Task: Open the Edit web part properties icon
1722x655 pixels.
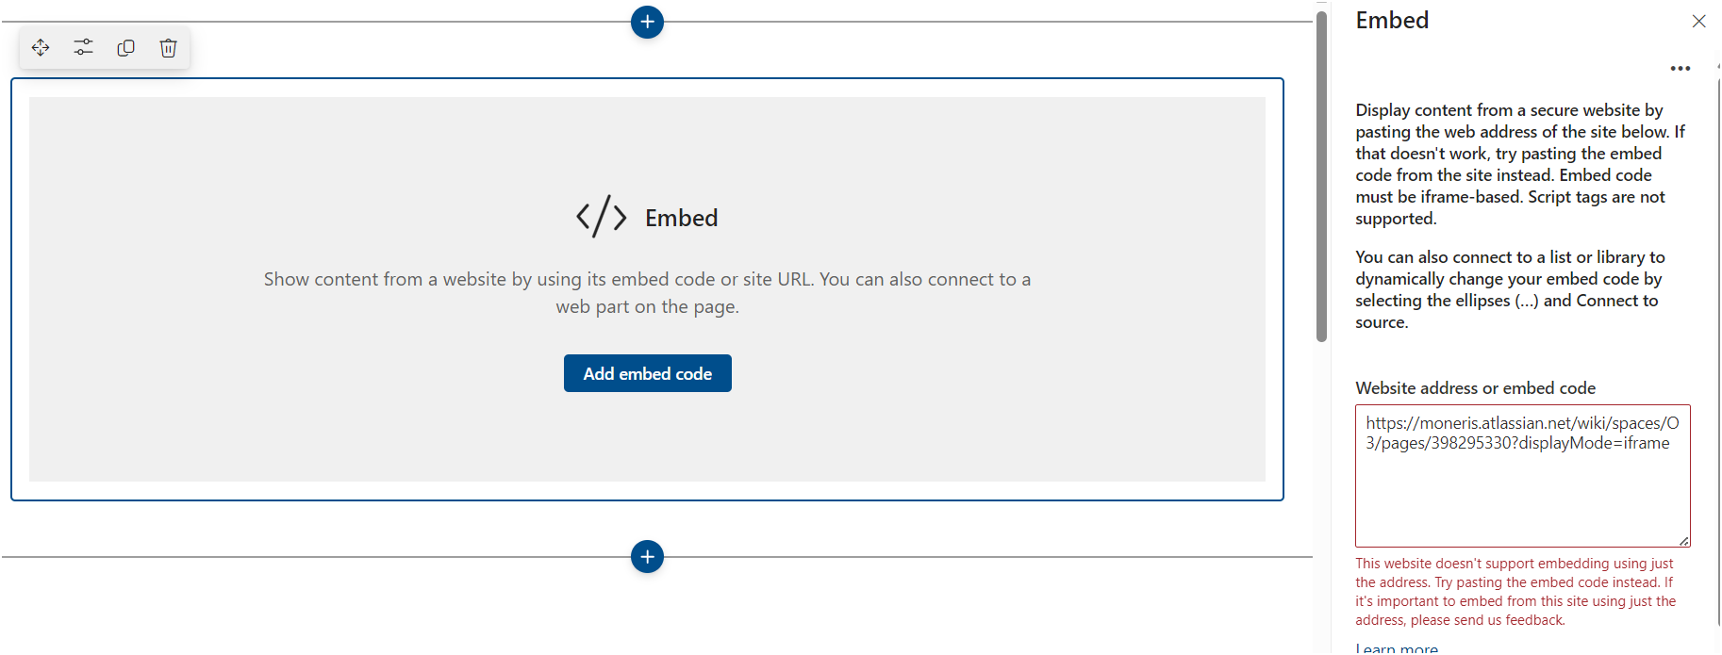Action: point(83,47)
